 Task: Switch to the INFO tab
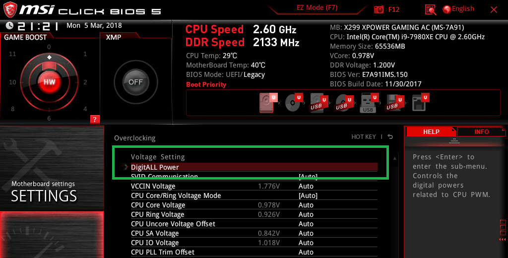(481, 131)
